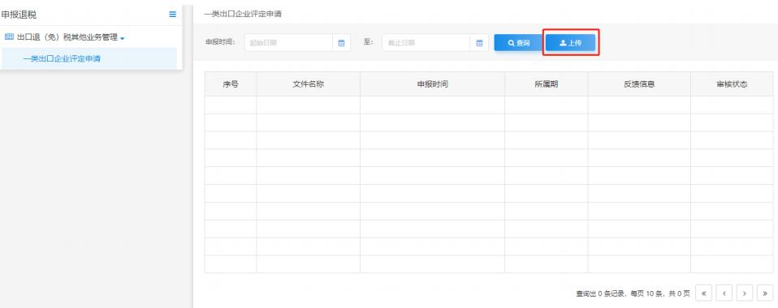Expand 出口退（免）税其他业务管理 menu
778x308 pixels.
[67, 37]
